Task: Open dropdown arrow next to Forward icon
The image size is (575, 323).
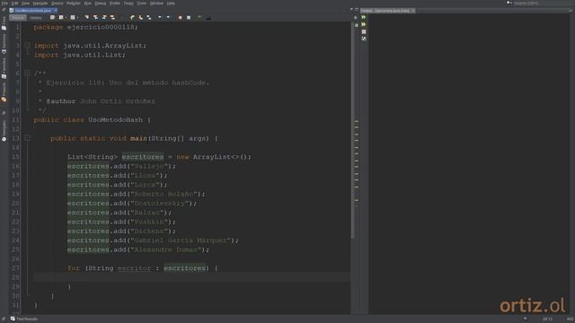Action: coord(77,18)
